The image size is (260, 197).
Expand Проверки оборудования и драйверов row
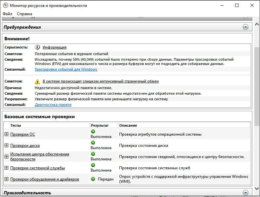[x=6, y=179]
